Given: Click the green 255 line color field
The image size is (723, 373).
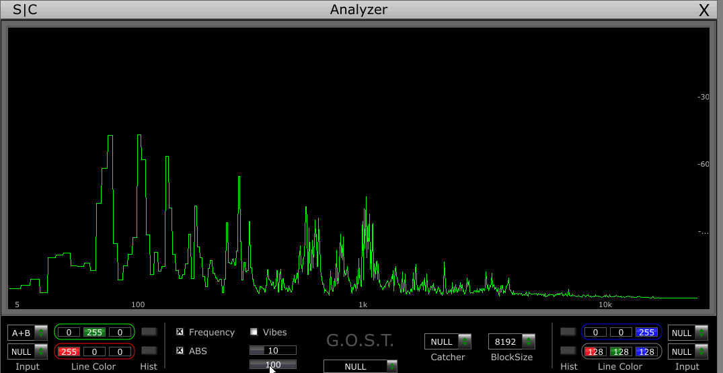Looking at the screenshot, I should tap(94, 332).
